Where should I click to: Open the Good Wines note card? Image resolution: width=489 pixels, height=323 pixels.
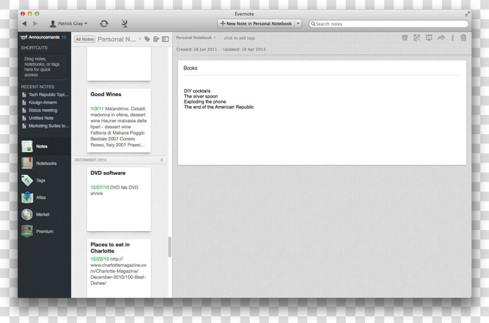pos(119,120)
